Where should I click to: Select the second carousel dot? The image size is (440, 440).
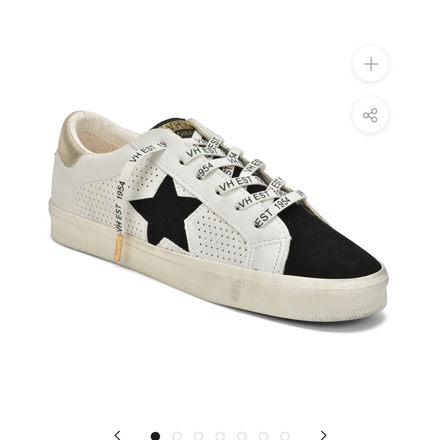point(177,436)
